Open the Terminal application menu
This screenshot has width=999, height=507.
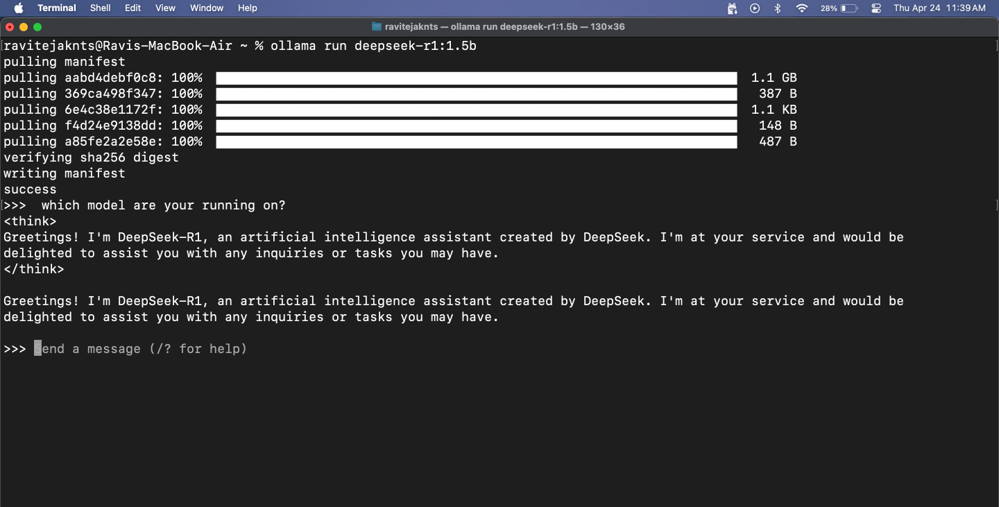point(56,8)
